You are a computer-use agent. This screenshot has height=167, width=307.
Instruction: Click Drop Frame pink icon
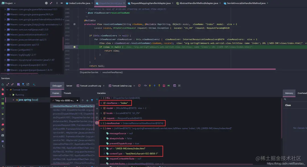[x=164, y=86]
